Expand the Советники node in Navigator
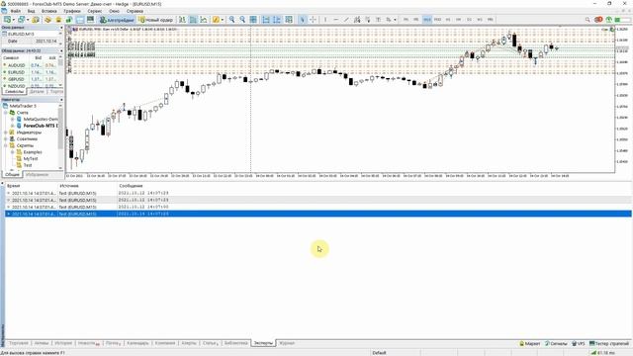Image resolution: width=633 pixels, height=356 pixels. click(6, 138)
